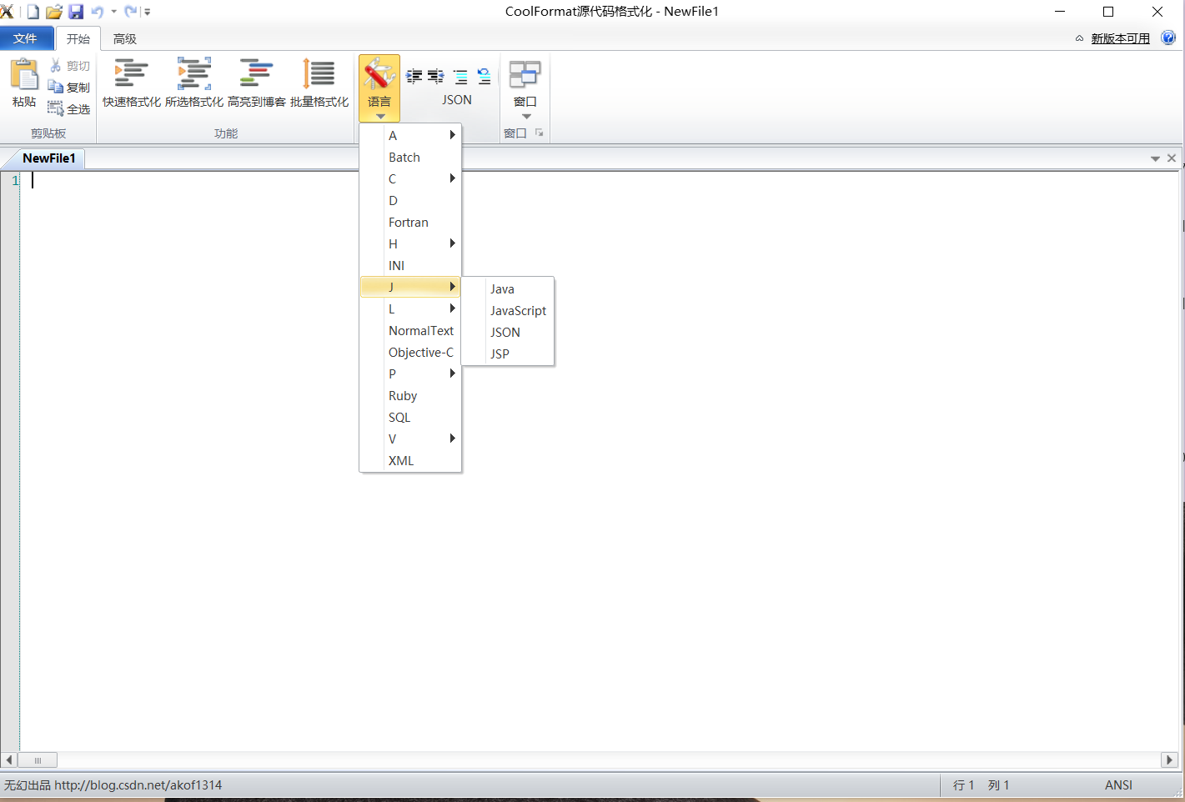Viewport: 1185px width, 802px height.
Task: Click the comment lines icon
Action: 460,77
